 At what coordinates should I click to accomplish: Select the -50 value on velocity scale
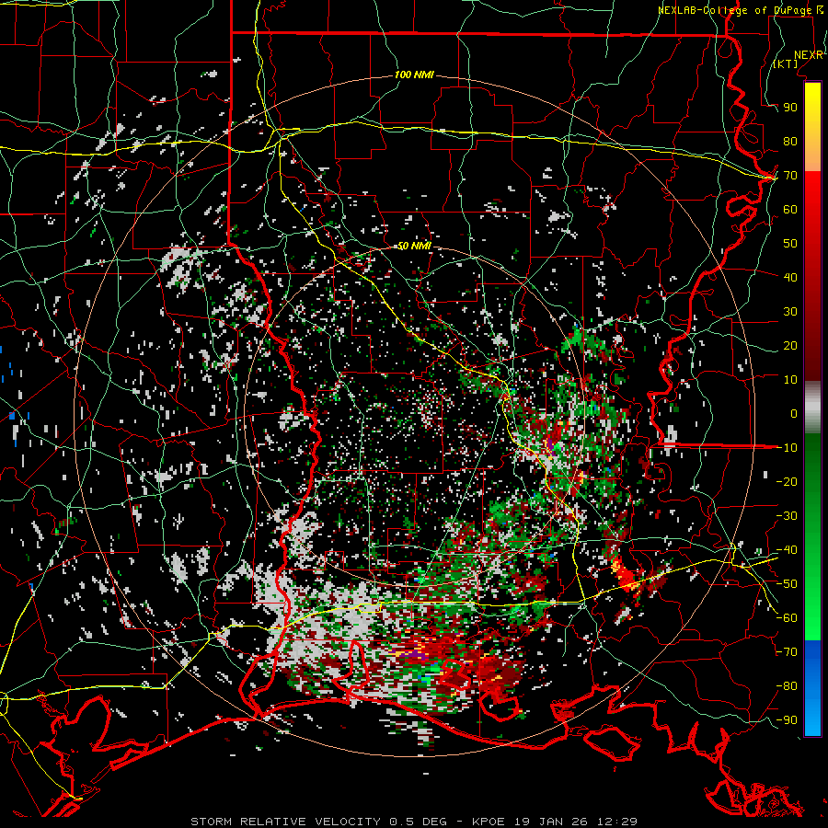click(x=787, y=584)
